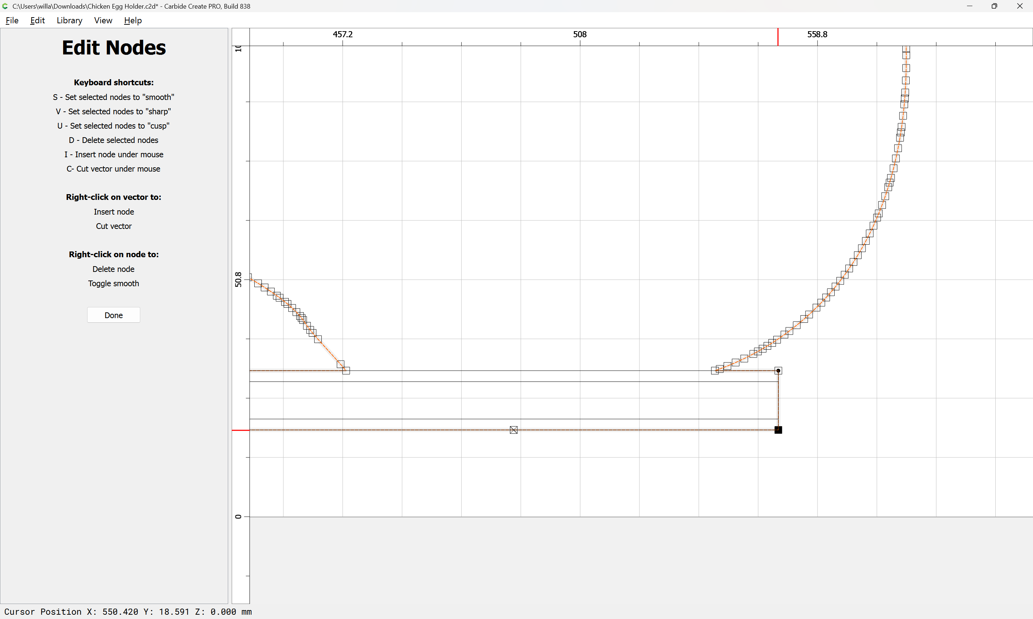Open the Help menu
The width and height of the screenshot is (1033, 619).
[133, 20]
